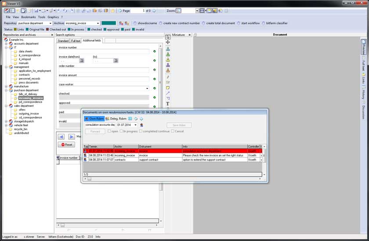Open the Tools menu

42,17
